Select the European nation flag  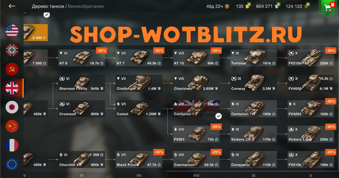(x=12, y=164)
